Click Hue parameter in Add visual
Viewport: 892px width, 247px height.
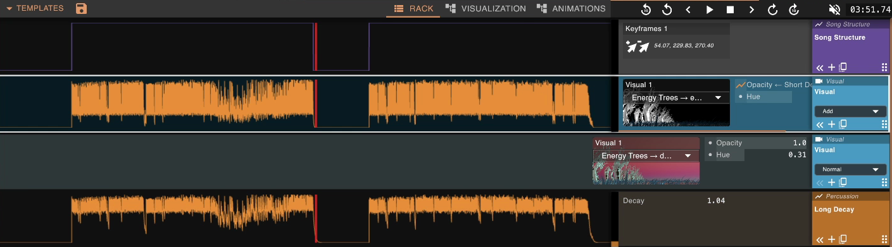763,97
